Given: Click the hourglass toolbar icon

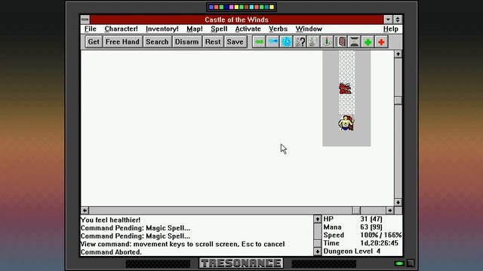Looking at the screenshot, I should tap(354, 42).
